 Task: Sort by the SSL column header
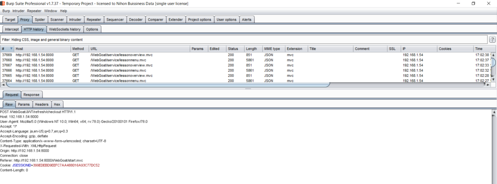point(394,49)
